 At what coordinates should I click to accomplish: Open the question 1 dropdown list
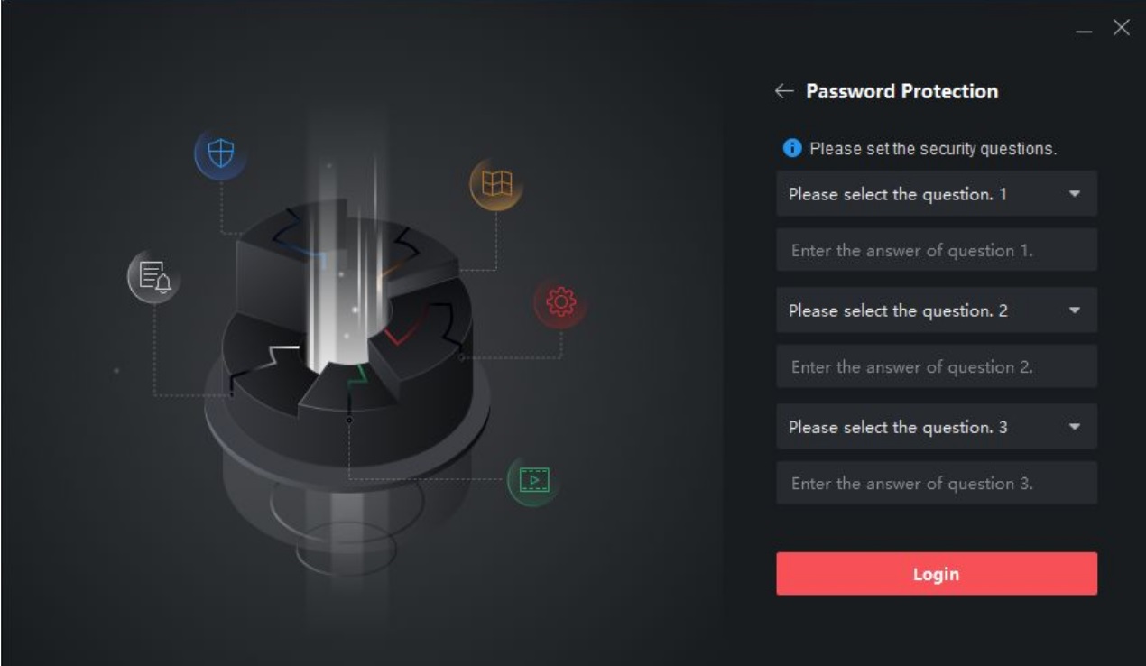937,193
